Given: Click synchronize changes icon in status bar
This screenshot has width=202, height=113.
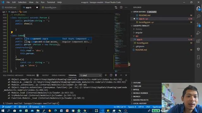Looking at the screenshot, I should (15, 107).
